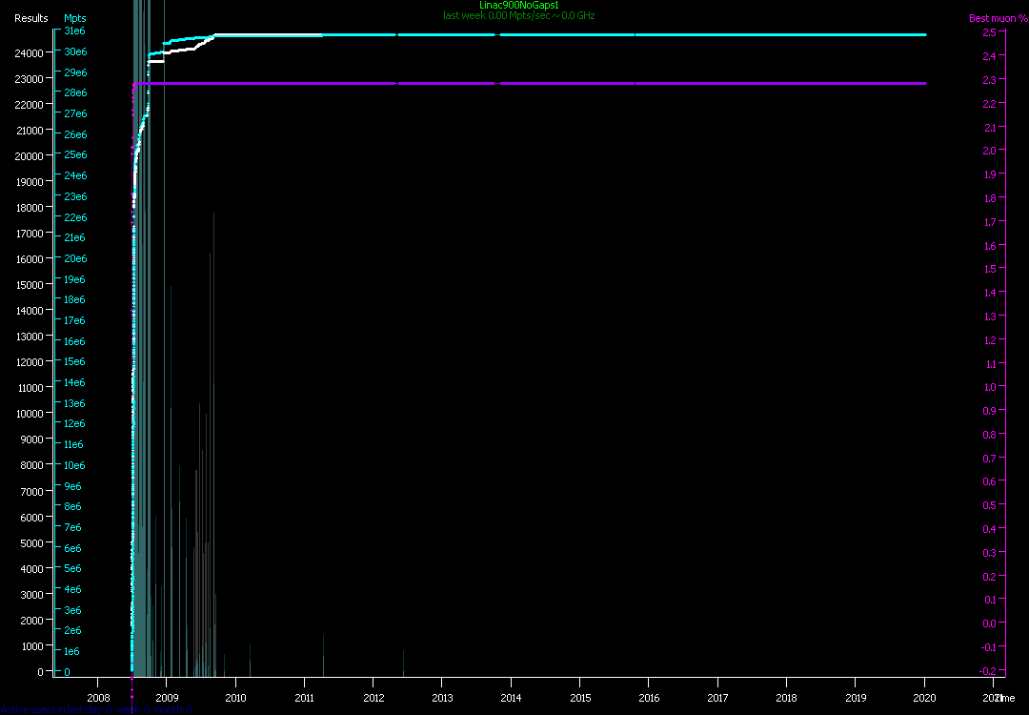Select the 2016 year tick label

click(x=649, y=698)
